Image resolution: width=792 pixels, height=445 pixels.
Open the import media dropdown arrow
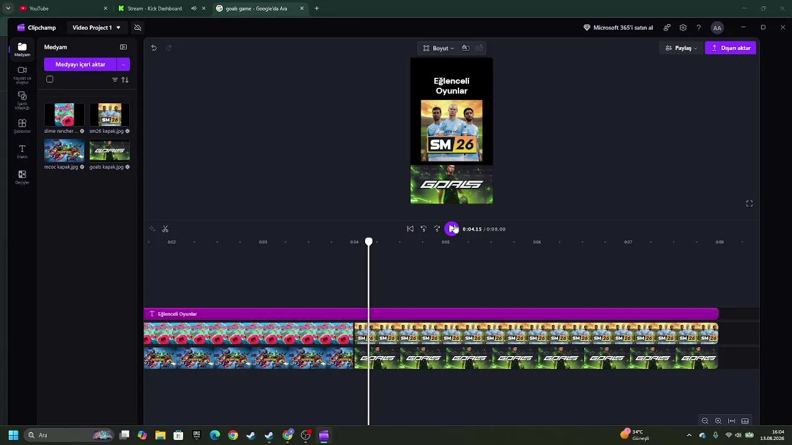pos(123,64)
